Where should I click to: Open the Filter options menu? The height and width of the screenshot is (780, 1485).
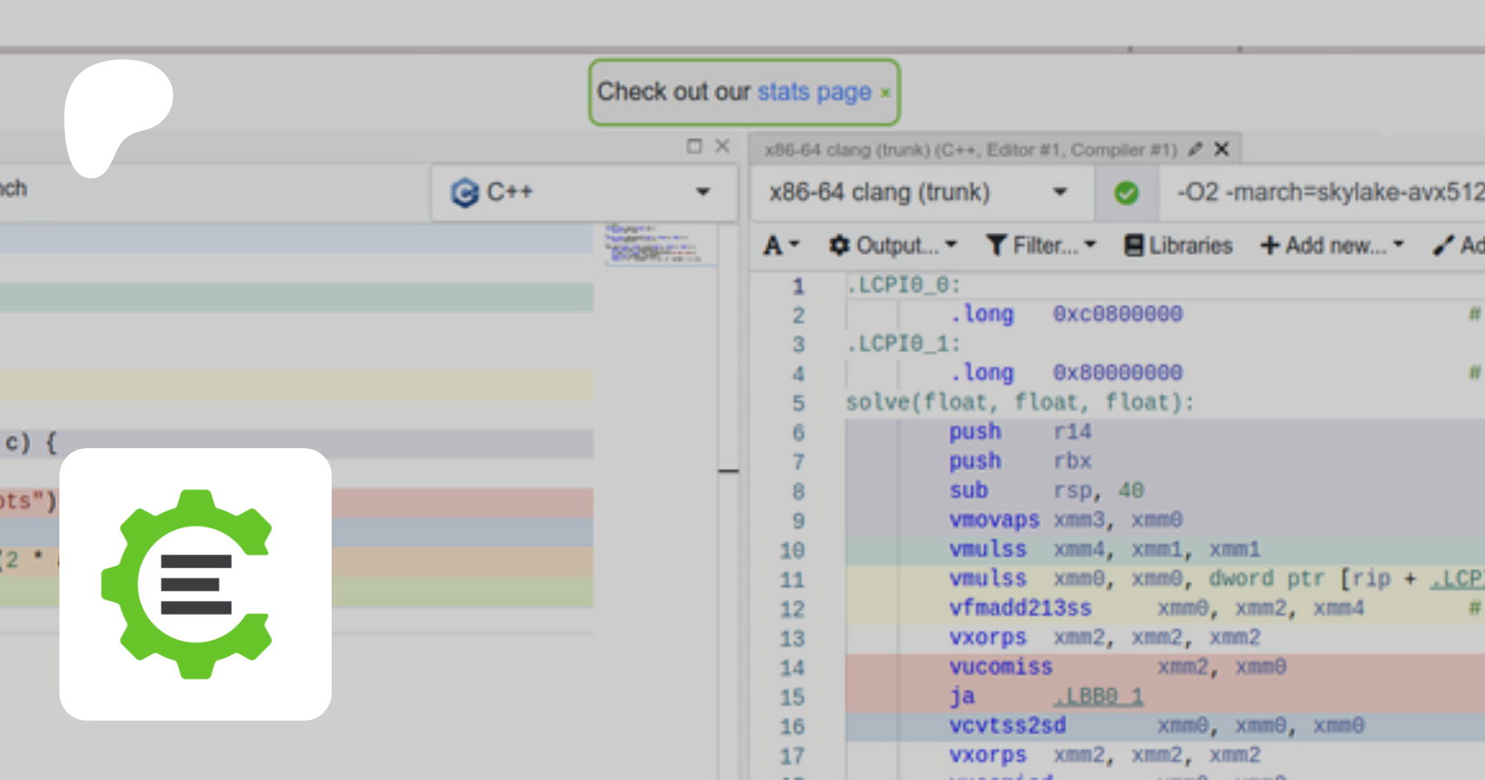pyautogui.click(x=1041, y=246)
